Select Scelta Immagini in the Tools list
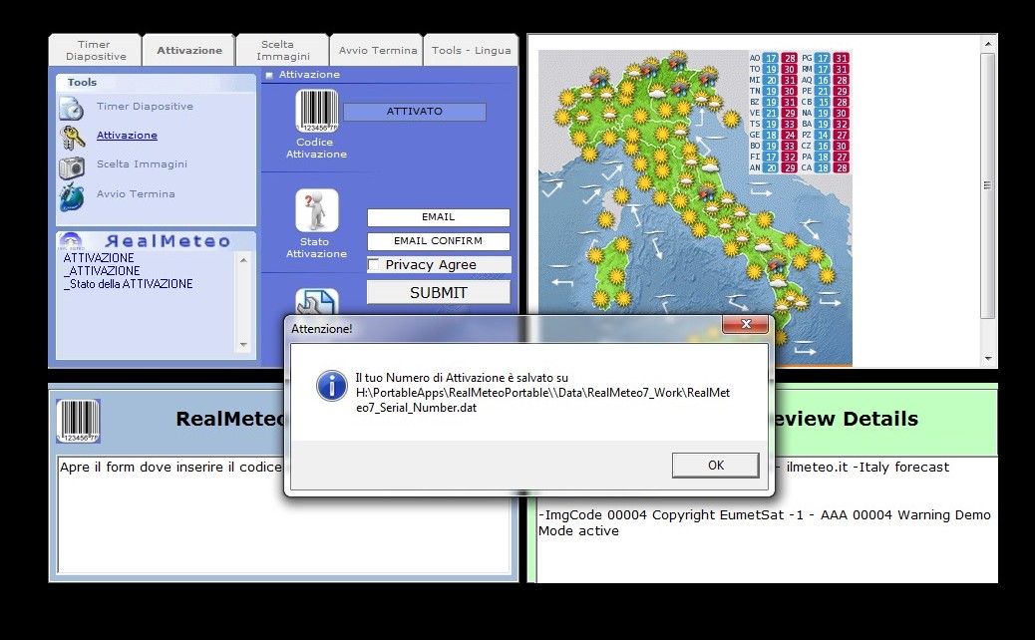This screenshot has width=1035, height=640. (x=142, y=164)
